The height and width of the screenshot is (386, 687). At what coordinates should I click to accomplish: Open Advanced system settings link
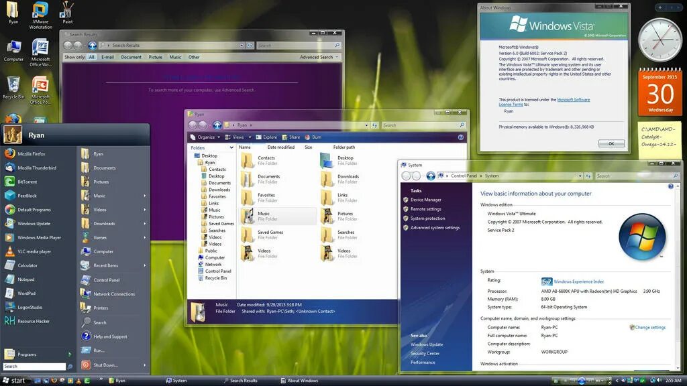pyautogui.click(x=435, y=228)
